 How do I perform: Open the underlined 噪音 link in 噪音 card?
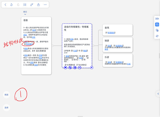tap(106, 49)
